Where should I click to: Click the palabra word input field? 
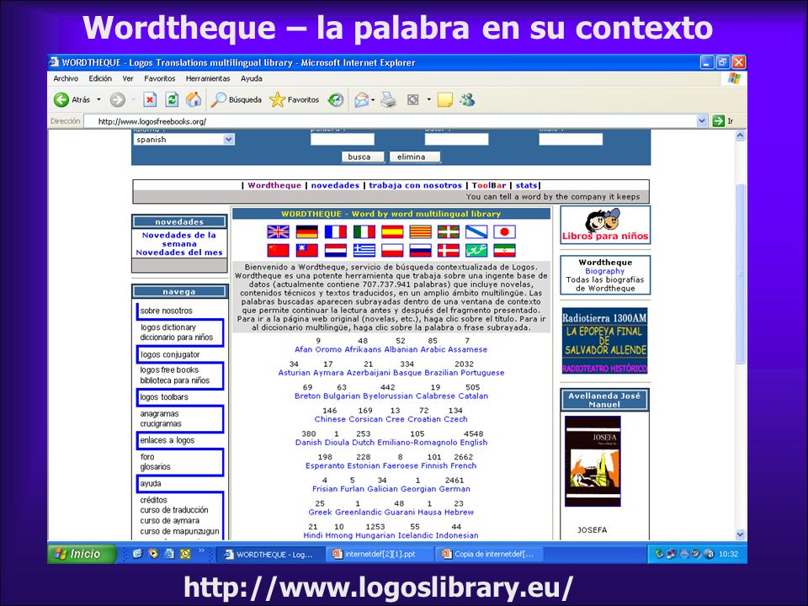343,139
